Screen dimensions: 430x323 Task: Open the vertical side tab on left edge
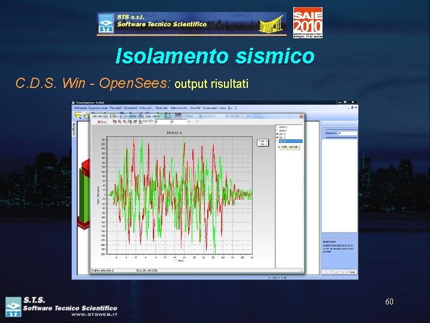click(74, 129)
